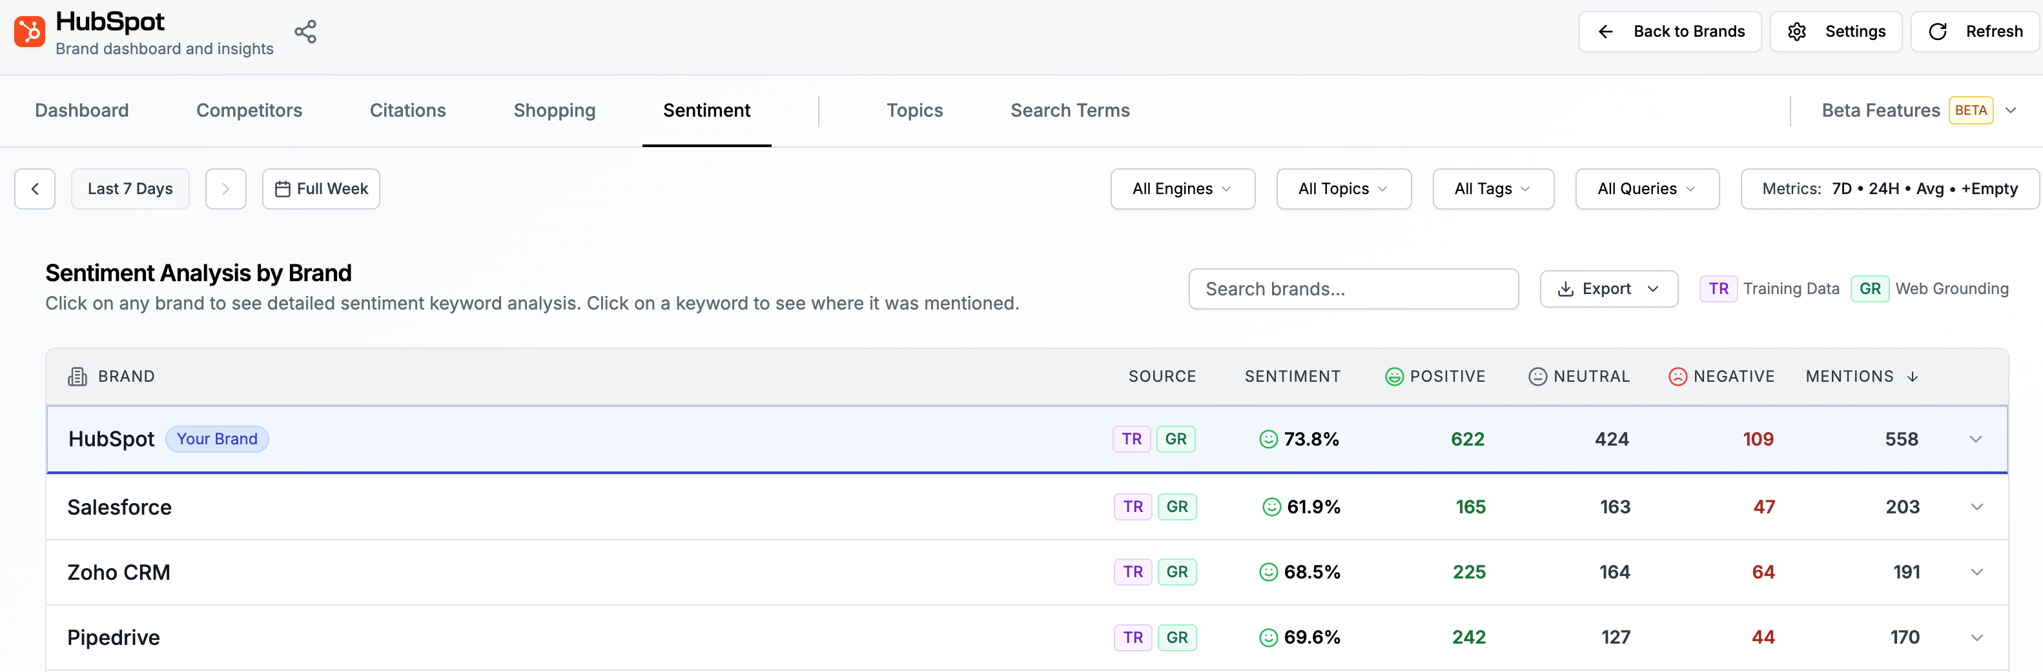Click the Refresh button

(1975, 32)
